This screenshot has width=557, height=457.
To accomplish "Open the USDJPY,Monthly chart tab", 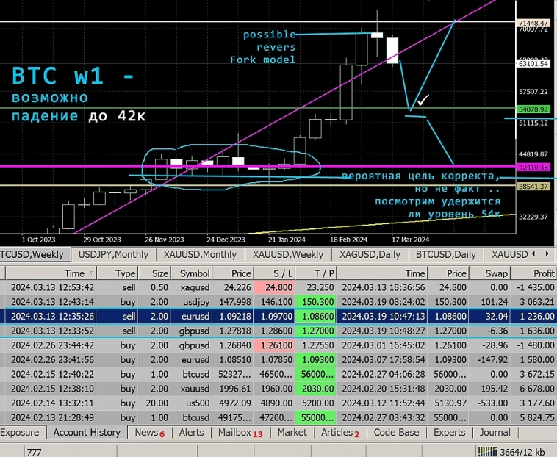I will click(x=113, y=254).
